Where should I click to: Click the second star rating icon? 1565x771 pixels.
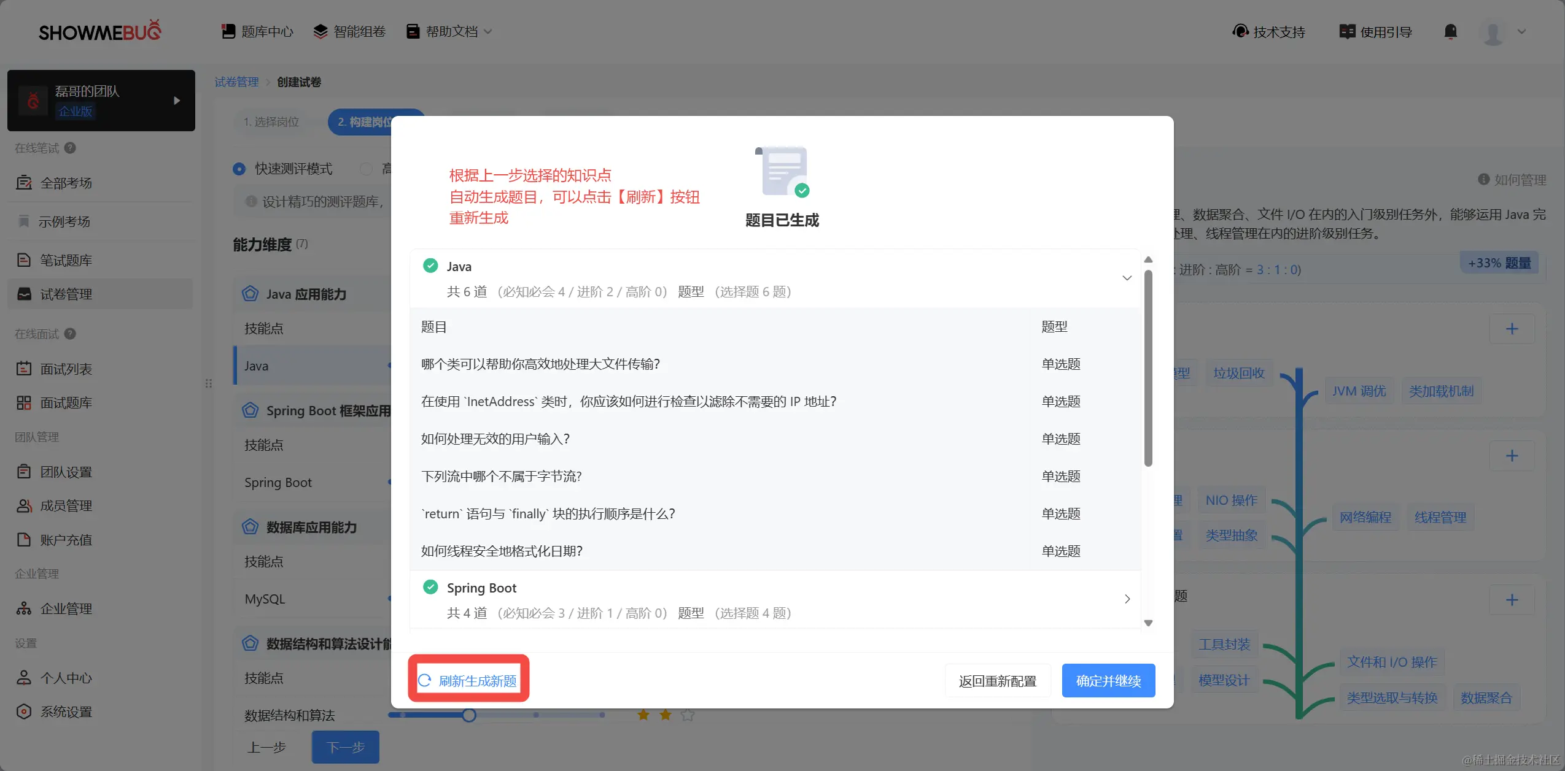666,715
